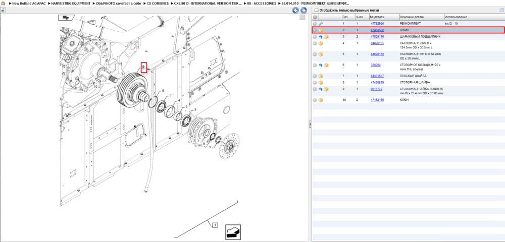This screenshot has width=505, height=242.
Task: Click the 'Использование' column header
Action: tap(474, 17)
